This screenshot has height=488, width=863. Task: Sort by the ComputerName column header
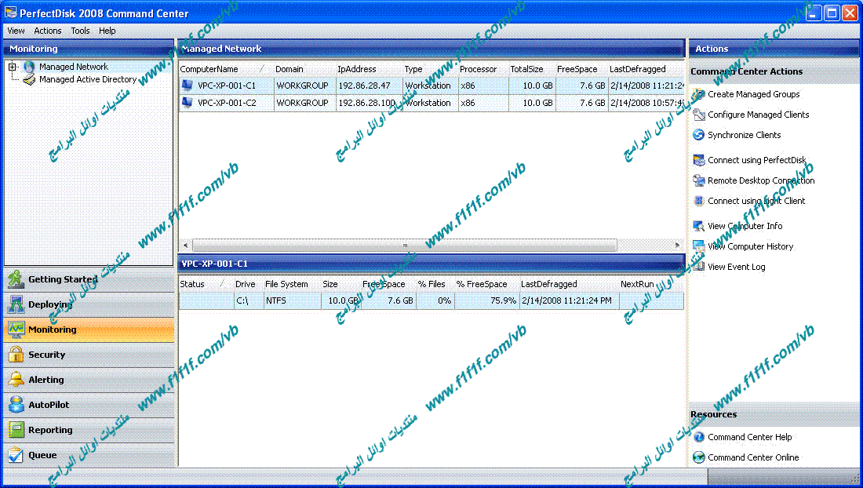click(209, 69)
